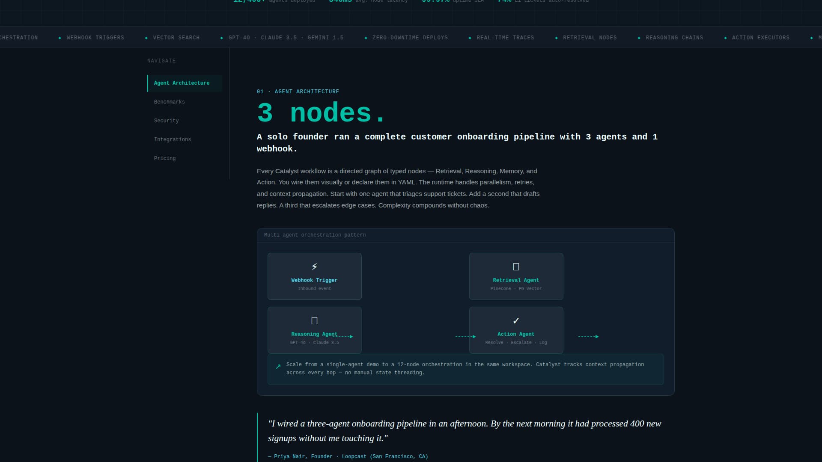The height and width of the screenshot is (462, 822).
Task: Click the lightning bolt Webhook Trigger icon
Action: [314, 267]
